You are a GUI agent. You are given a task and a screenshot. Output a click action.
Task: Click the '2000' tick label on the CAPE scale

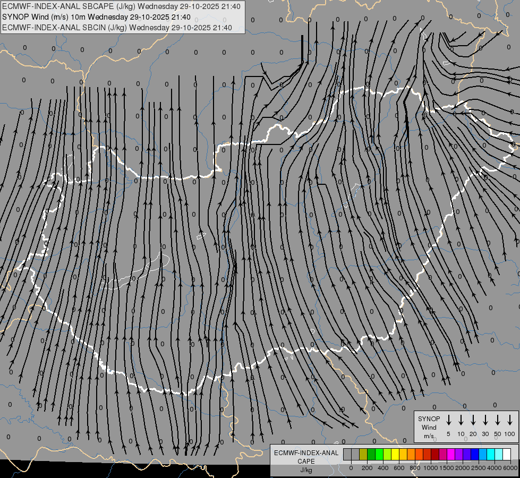pos(463,468)
